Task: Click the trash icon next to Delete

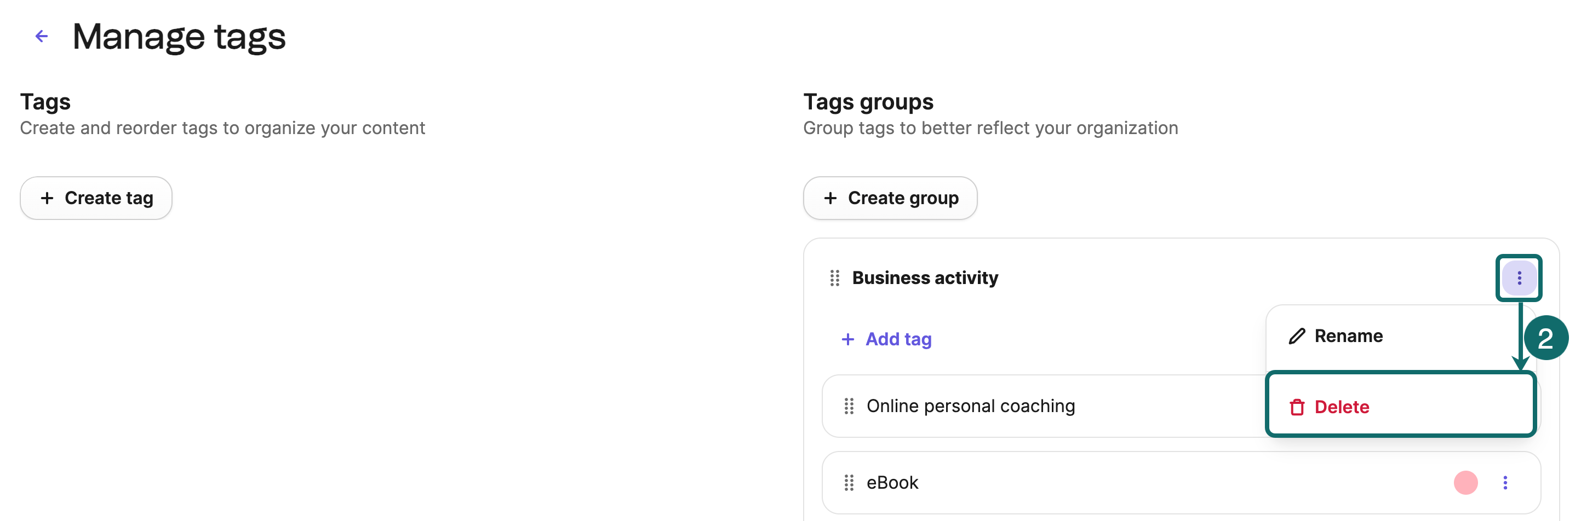Action: 1297,407
